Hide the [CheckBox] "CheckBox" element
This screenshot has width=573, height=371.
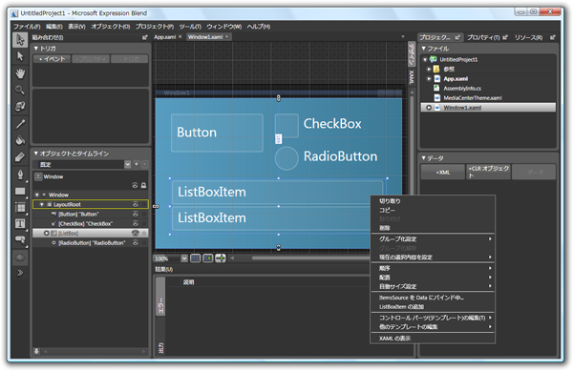click(136, 223)
